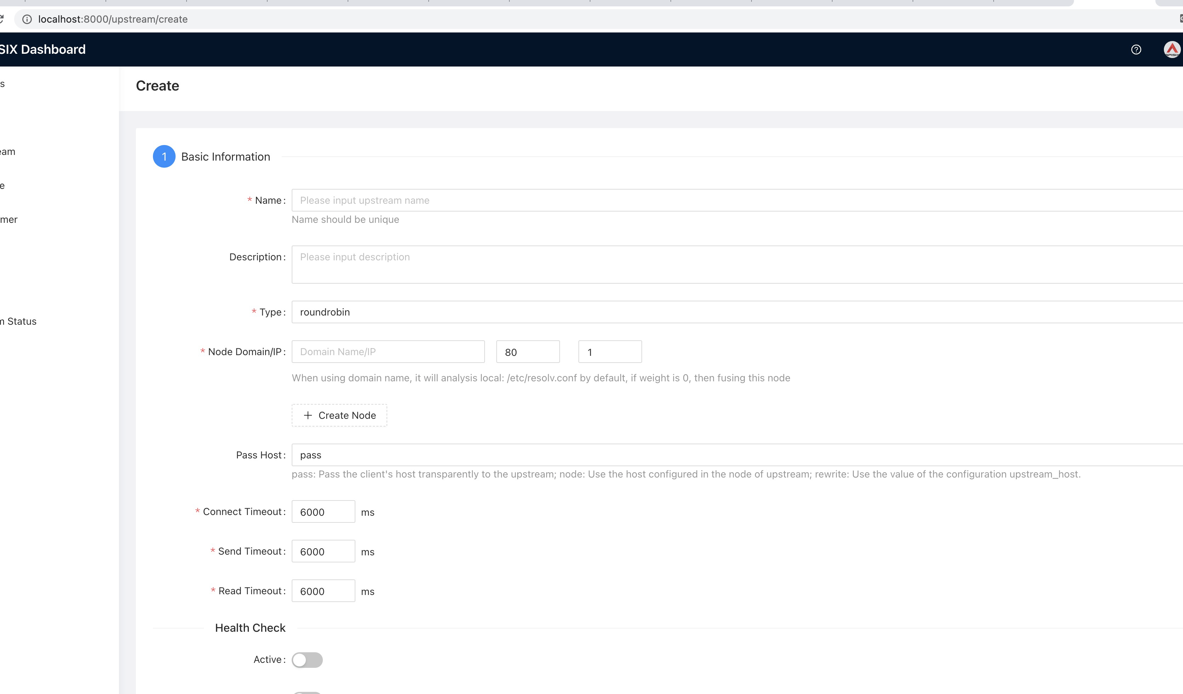Click the Send Timeout value field
This screenshot has height=694, width=1183.
click(x=323, y=551)
